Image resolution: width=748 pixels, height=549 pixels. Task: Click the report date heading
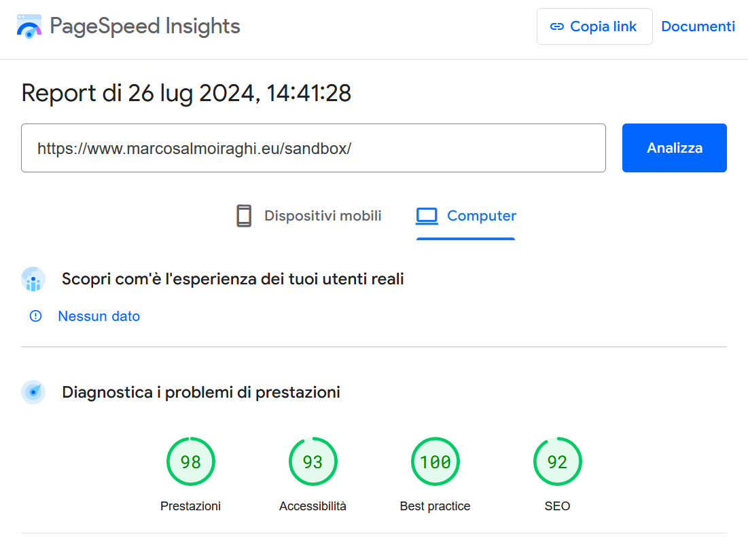(187, 93)
